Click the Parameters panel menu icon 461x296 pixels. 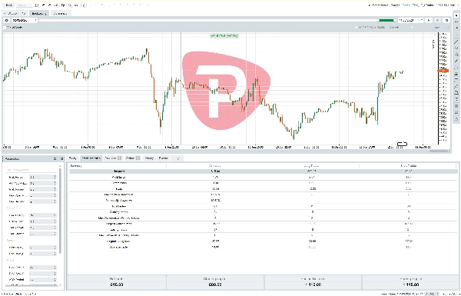(x=55, y=158)
